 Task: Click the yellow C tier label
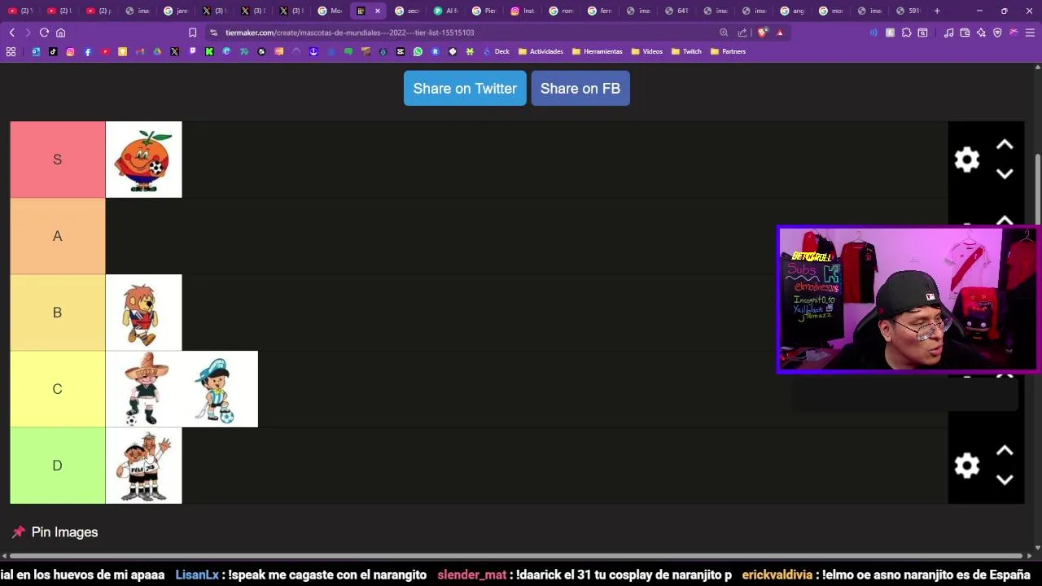click(x=57, y=389)
